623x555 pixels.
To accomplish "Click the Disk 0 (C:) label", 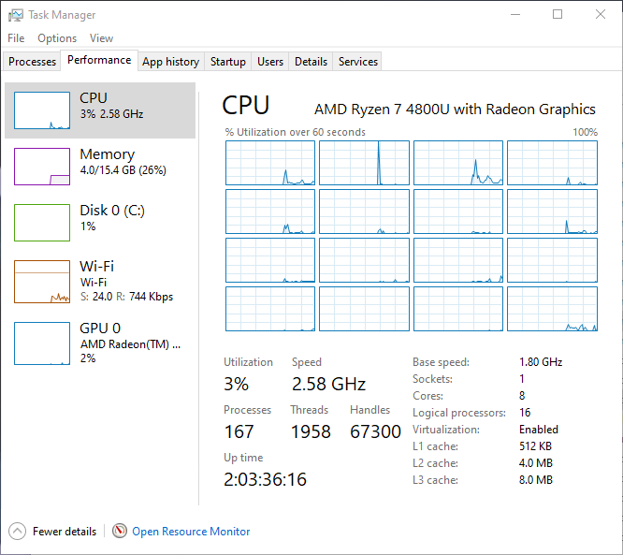I will tap(112, 210).
